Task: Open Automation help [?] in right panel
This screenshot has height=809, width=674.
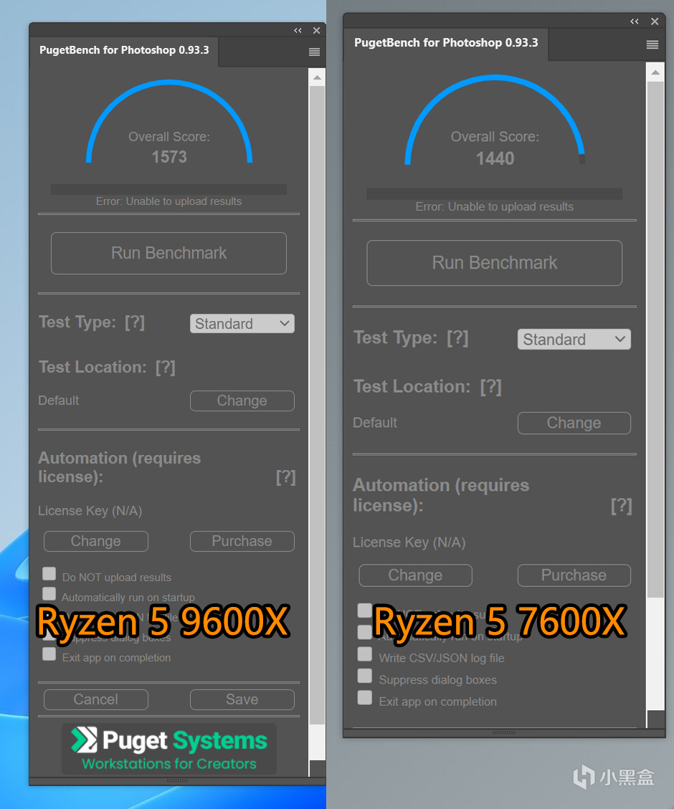Action: click(622, 506)
